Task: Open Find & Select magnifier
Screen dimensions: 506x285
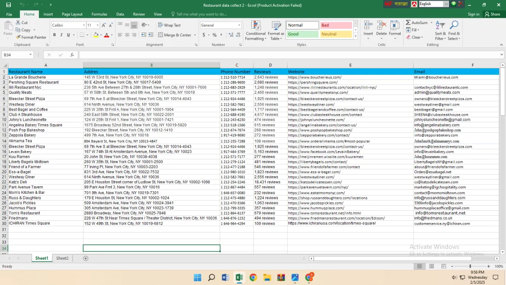Action: tap(454, 30)
